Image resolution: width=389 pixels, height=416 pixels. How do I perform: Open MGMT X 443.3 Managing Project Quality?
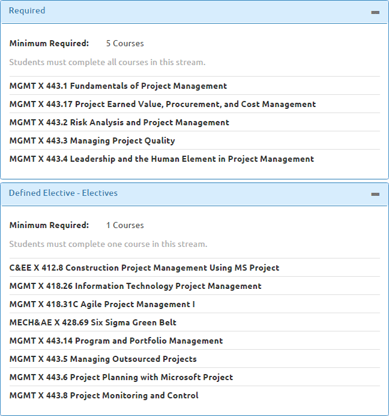click(x=92, y=140)
